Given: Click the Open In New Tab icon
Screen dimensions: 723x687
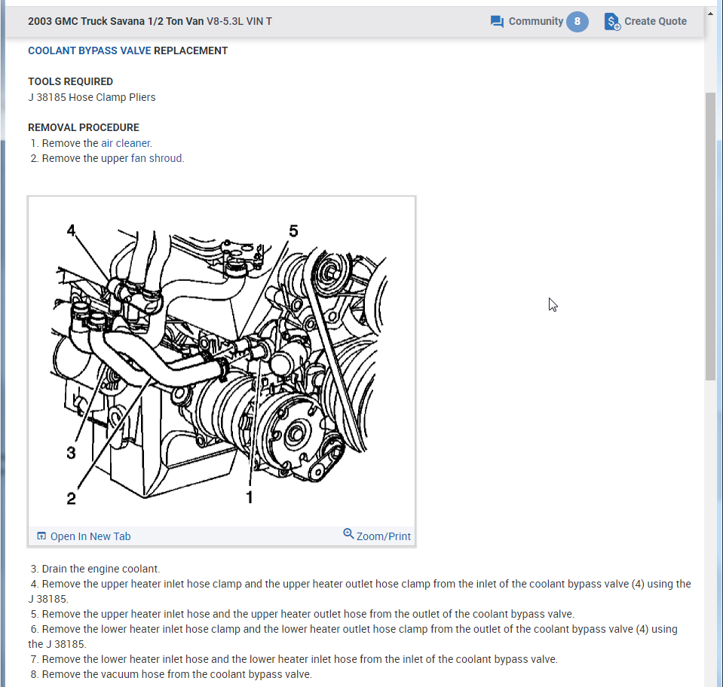Looking at the screenshot, I should click(41, 536).
